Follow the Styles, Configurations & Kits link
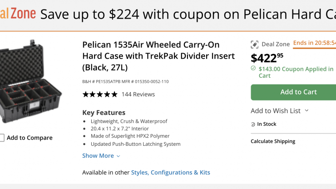This screenshot has width=336, height=189. pos(170,173)
